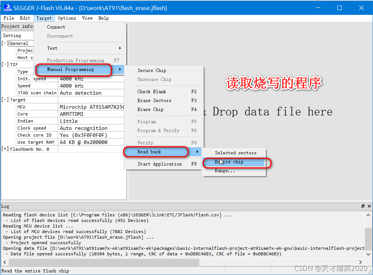
Task: Click the Test submenu arrow
Action: 120,48
